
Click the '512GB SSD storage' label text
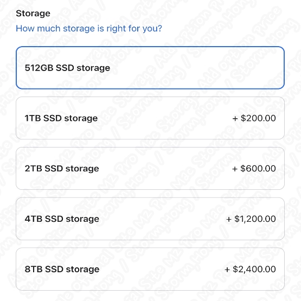point(67,68)
